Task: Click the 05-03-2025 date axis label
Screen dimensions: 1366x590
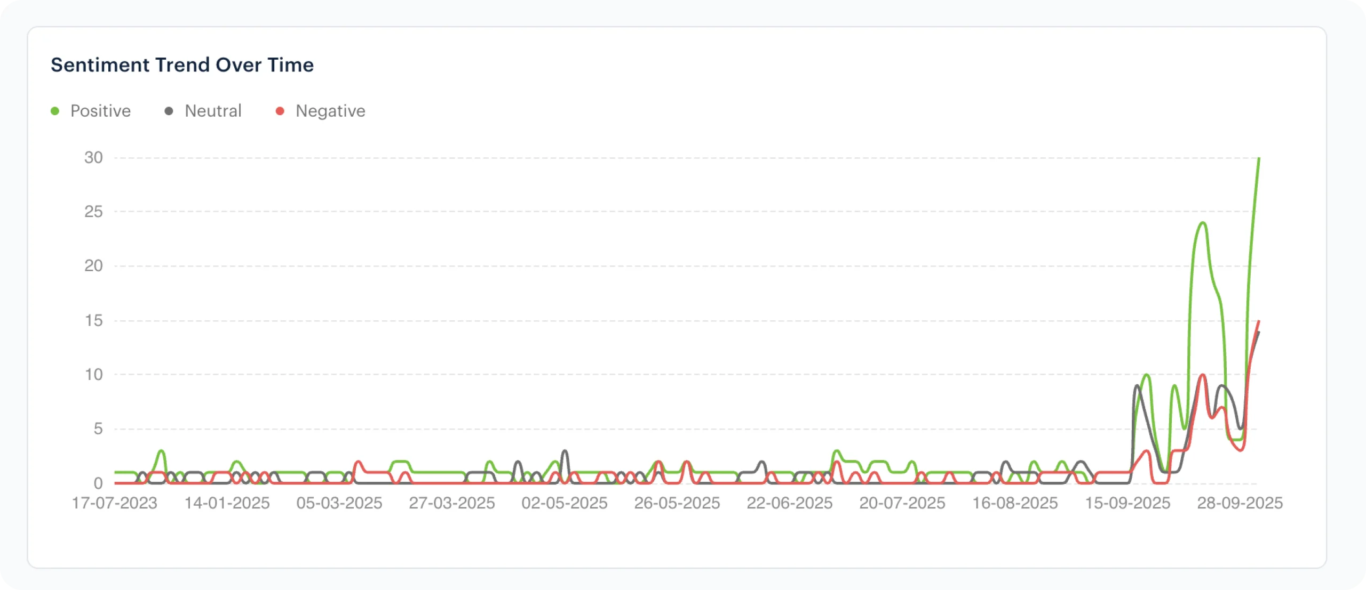Action: 339,503
